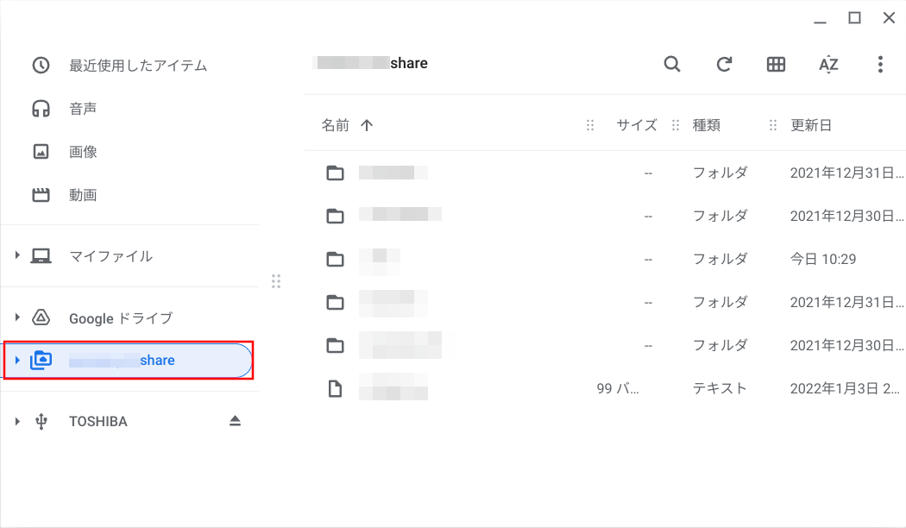Expand the Google ドライブ tree arrow
The height and width of the screenshot is (528, 906).
coord(17,317)
